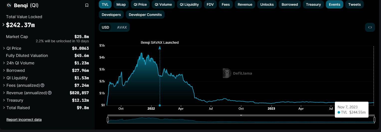Expand the Fees (annualized) row

(x=4, y=85)
